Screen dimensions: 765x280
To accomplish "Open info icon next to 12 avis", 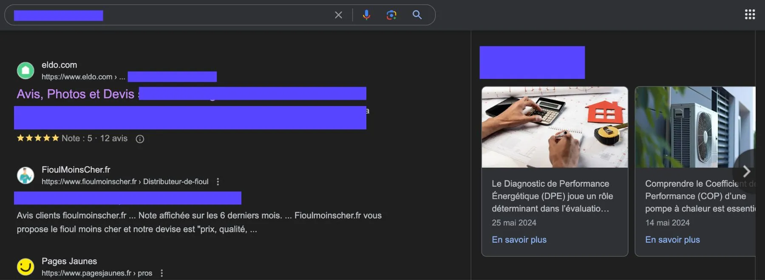I will coord(140,139).
